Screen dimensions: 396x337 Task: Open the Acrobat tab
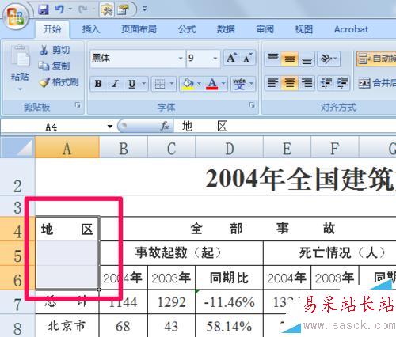[351, 29]
